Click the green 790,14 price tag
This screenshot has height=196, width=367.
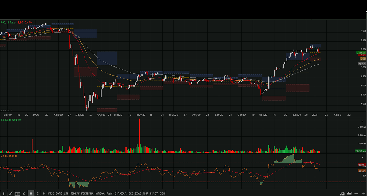click(x=361, y=53)
